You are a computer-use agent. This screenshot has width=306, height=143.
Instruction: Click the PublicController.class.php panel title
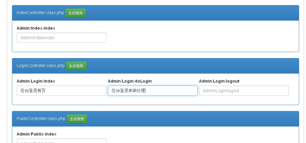41,119
